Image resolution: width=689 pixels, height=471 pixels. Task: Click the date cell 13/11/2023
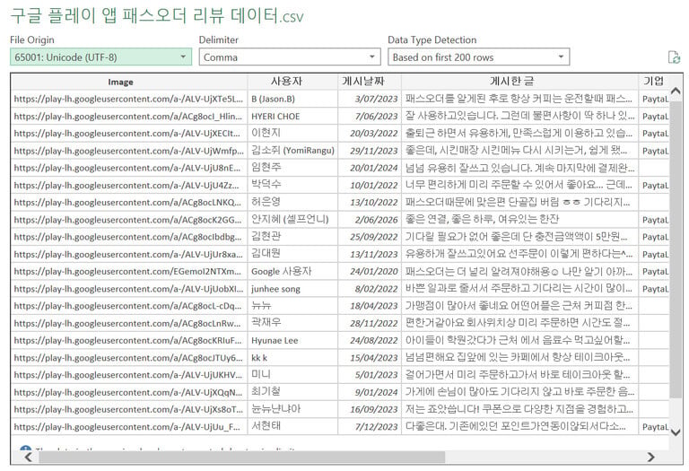[x=370, y=255]
